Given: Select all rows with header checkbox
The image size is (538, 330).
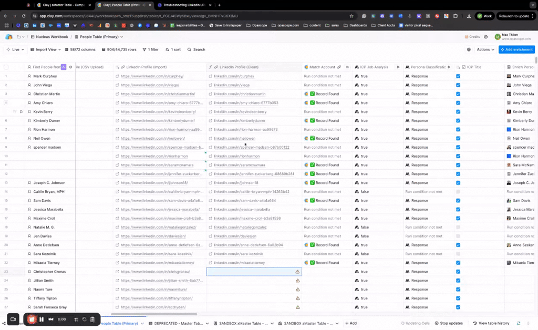Looking at the screenshot, I should (6, 67).
